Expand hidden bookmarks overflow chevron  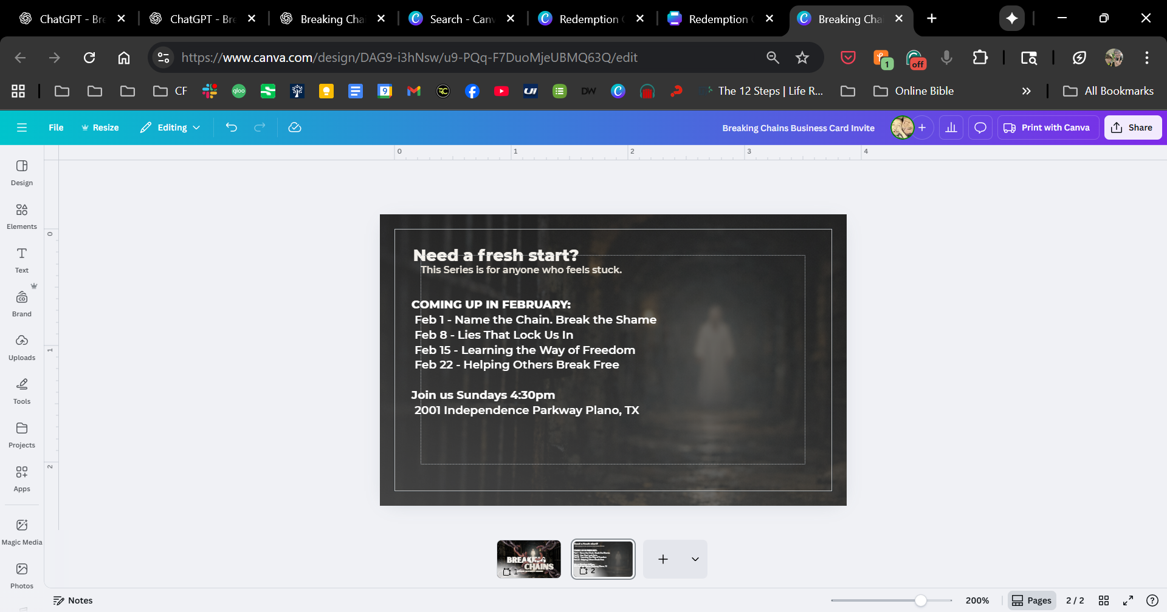click(1026, 91)
